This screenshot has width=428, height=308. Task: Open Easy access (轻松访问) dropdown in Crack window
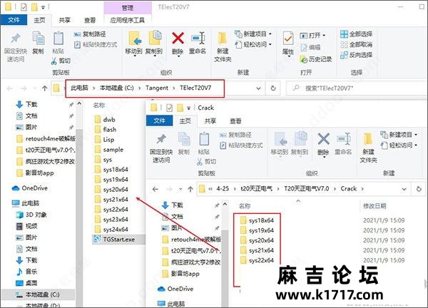(x=399, y=145)
